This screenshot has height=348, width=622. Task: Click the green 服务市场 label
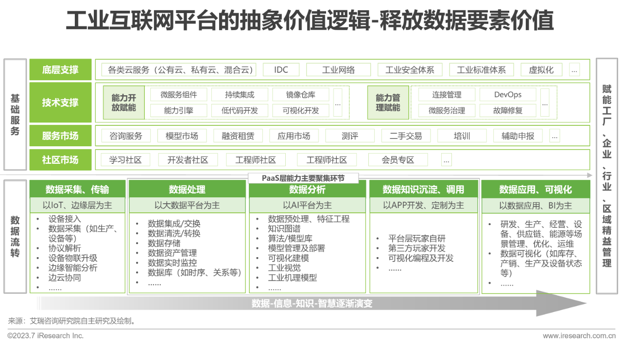pos(60,136)
